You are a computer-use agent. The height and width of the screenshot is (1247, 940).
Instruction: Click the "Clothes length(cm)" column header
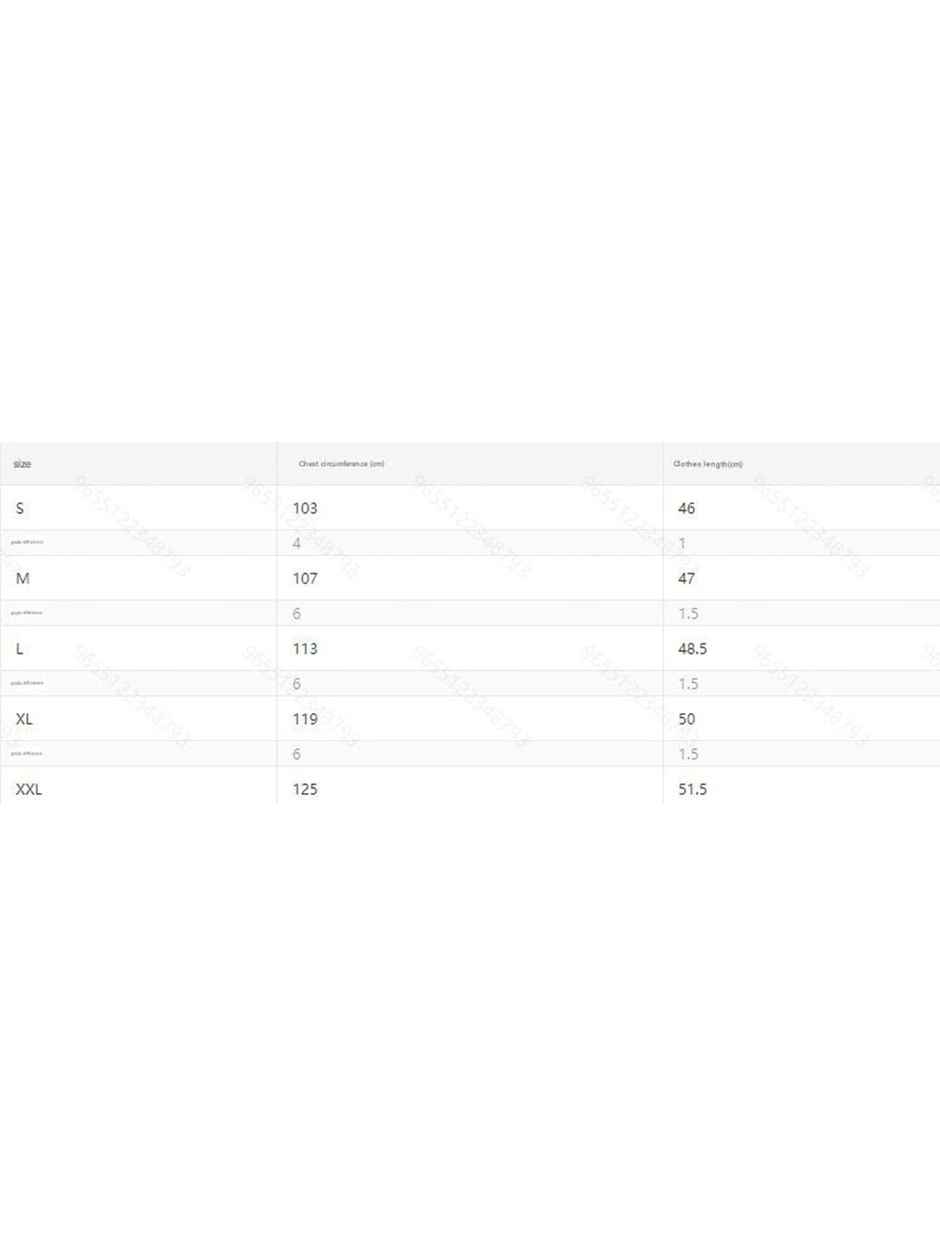click(x=708, y=464)
